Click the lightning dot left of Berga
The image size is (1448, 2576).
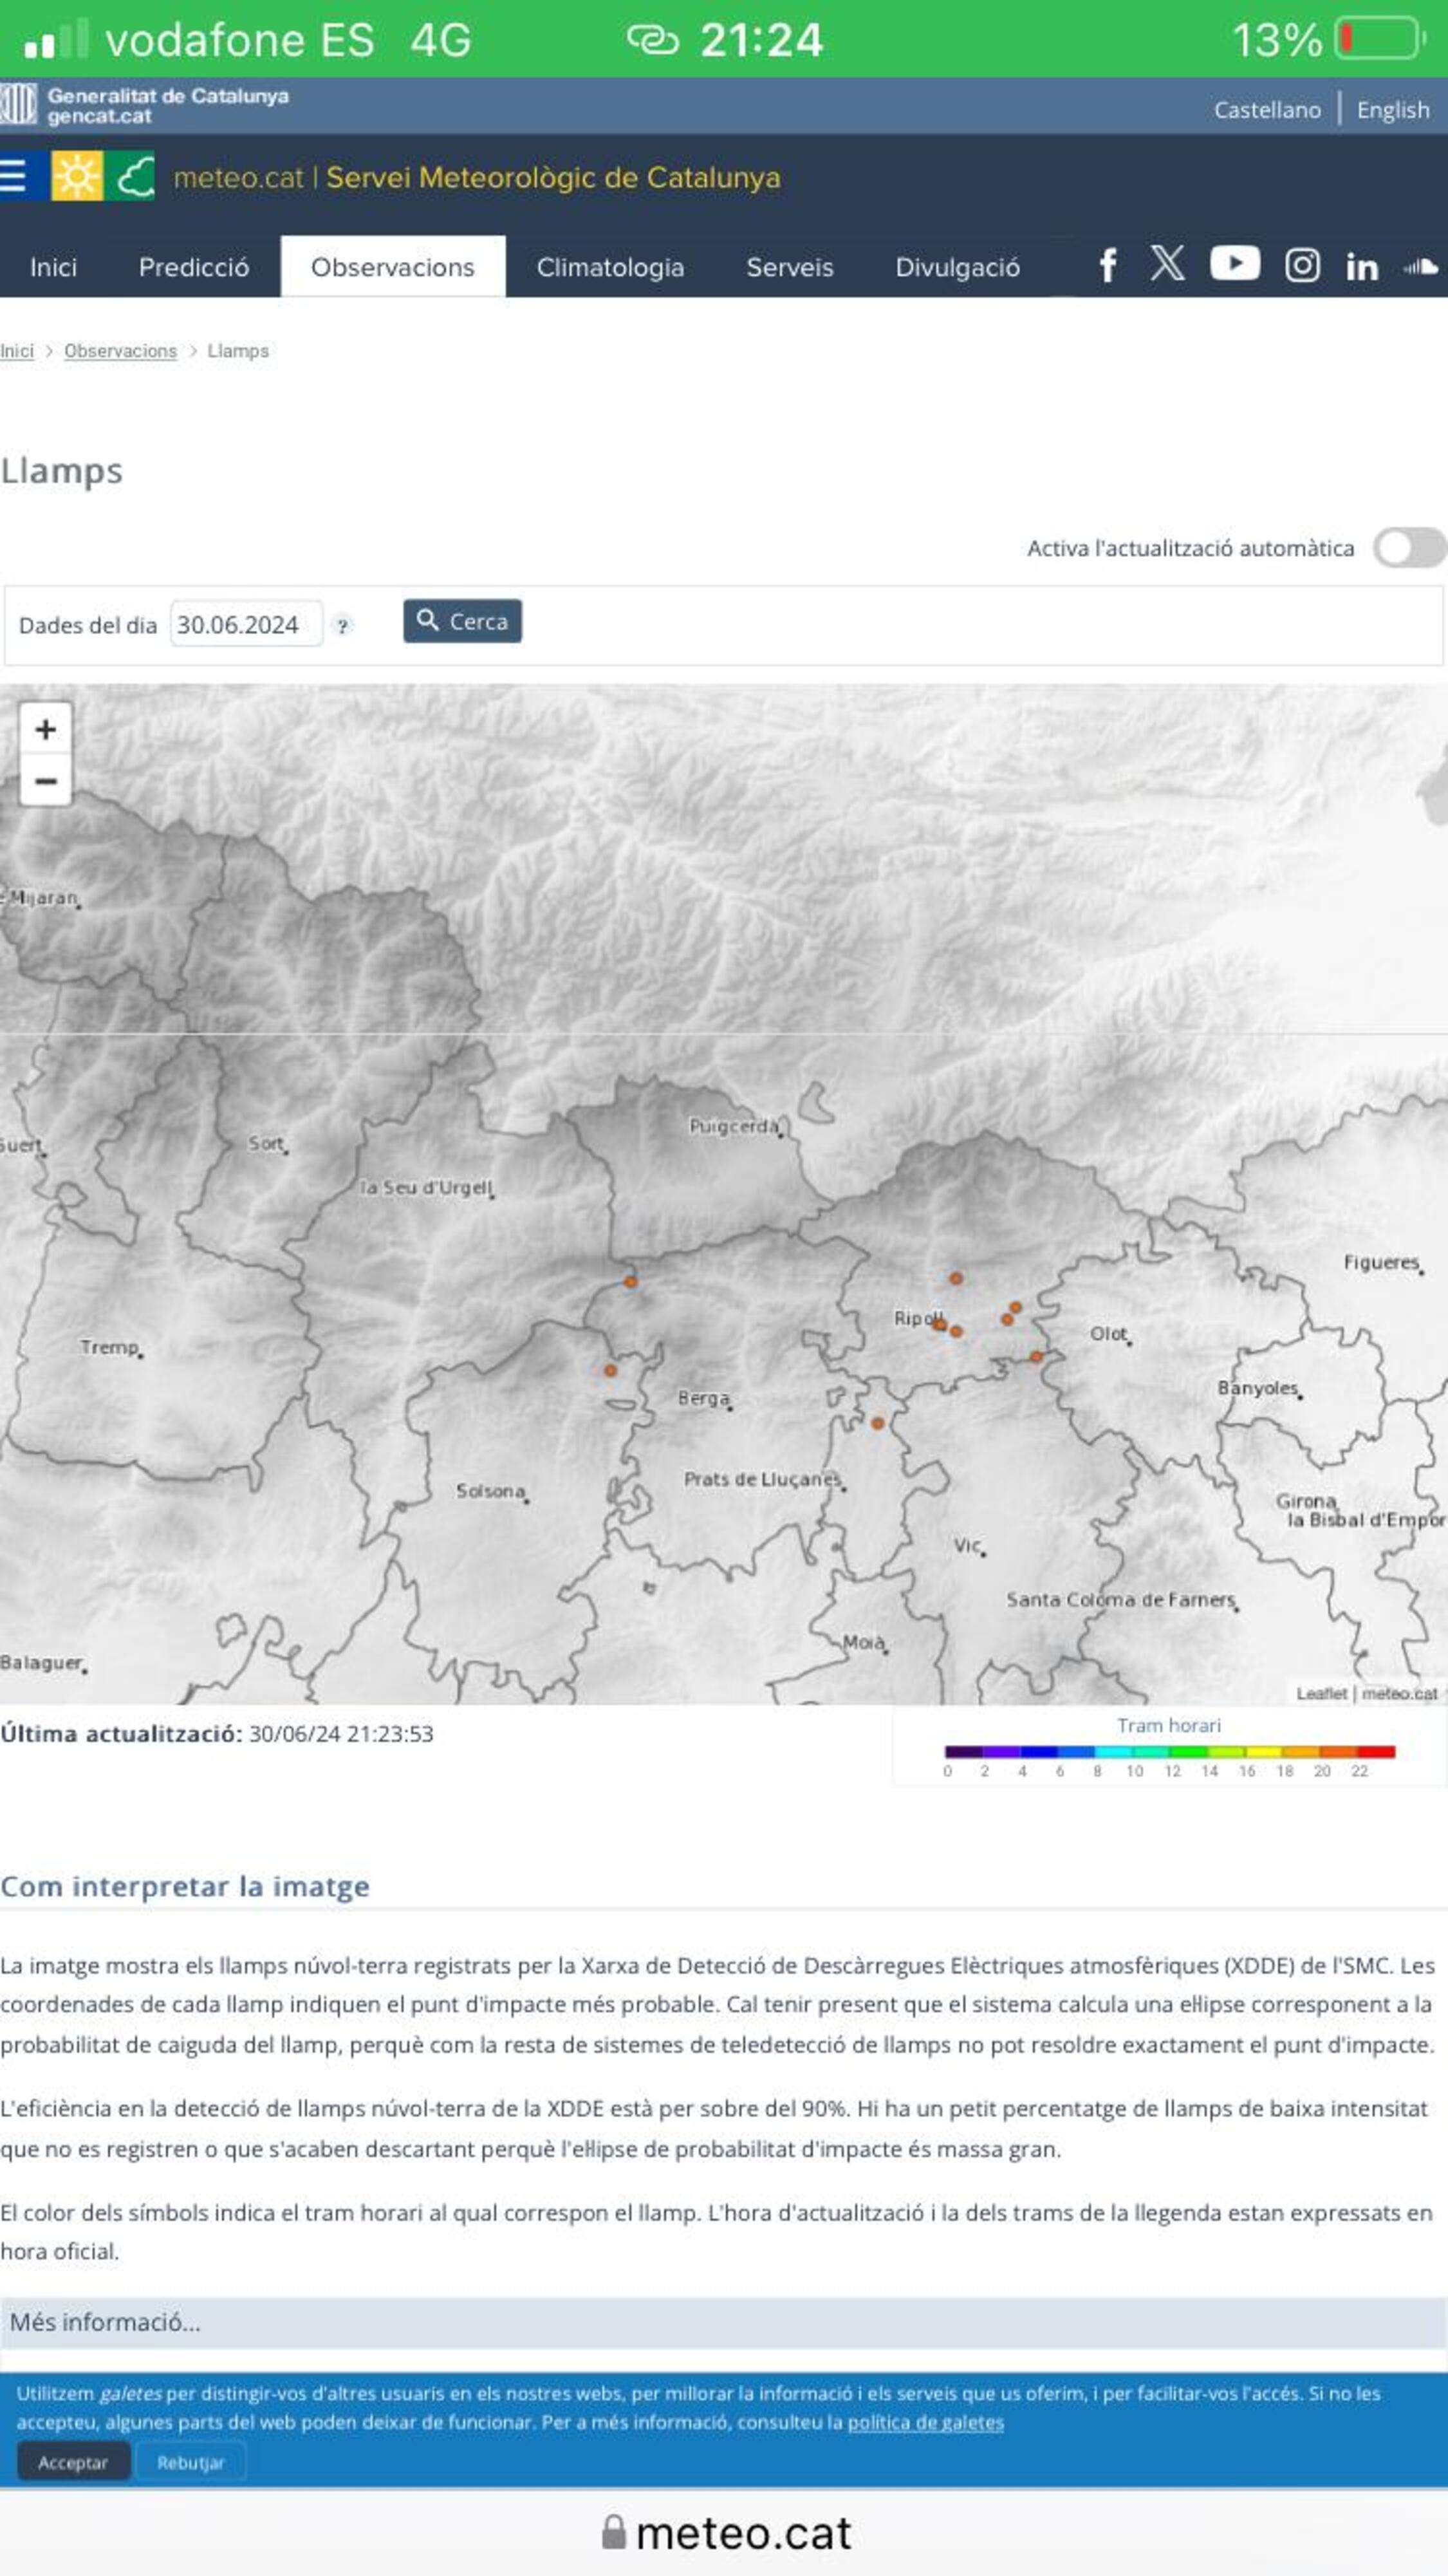(610, 1370)
